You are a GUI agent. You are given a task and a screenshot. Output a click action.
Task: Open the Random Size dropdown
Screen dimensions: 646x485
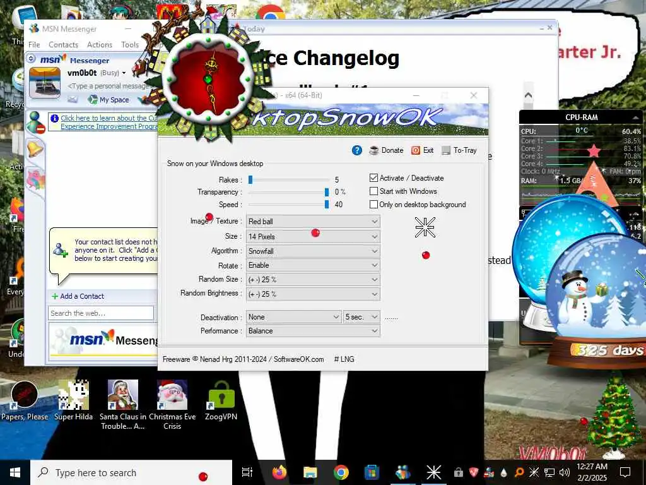click(313, 280)
